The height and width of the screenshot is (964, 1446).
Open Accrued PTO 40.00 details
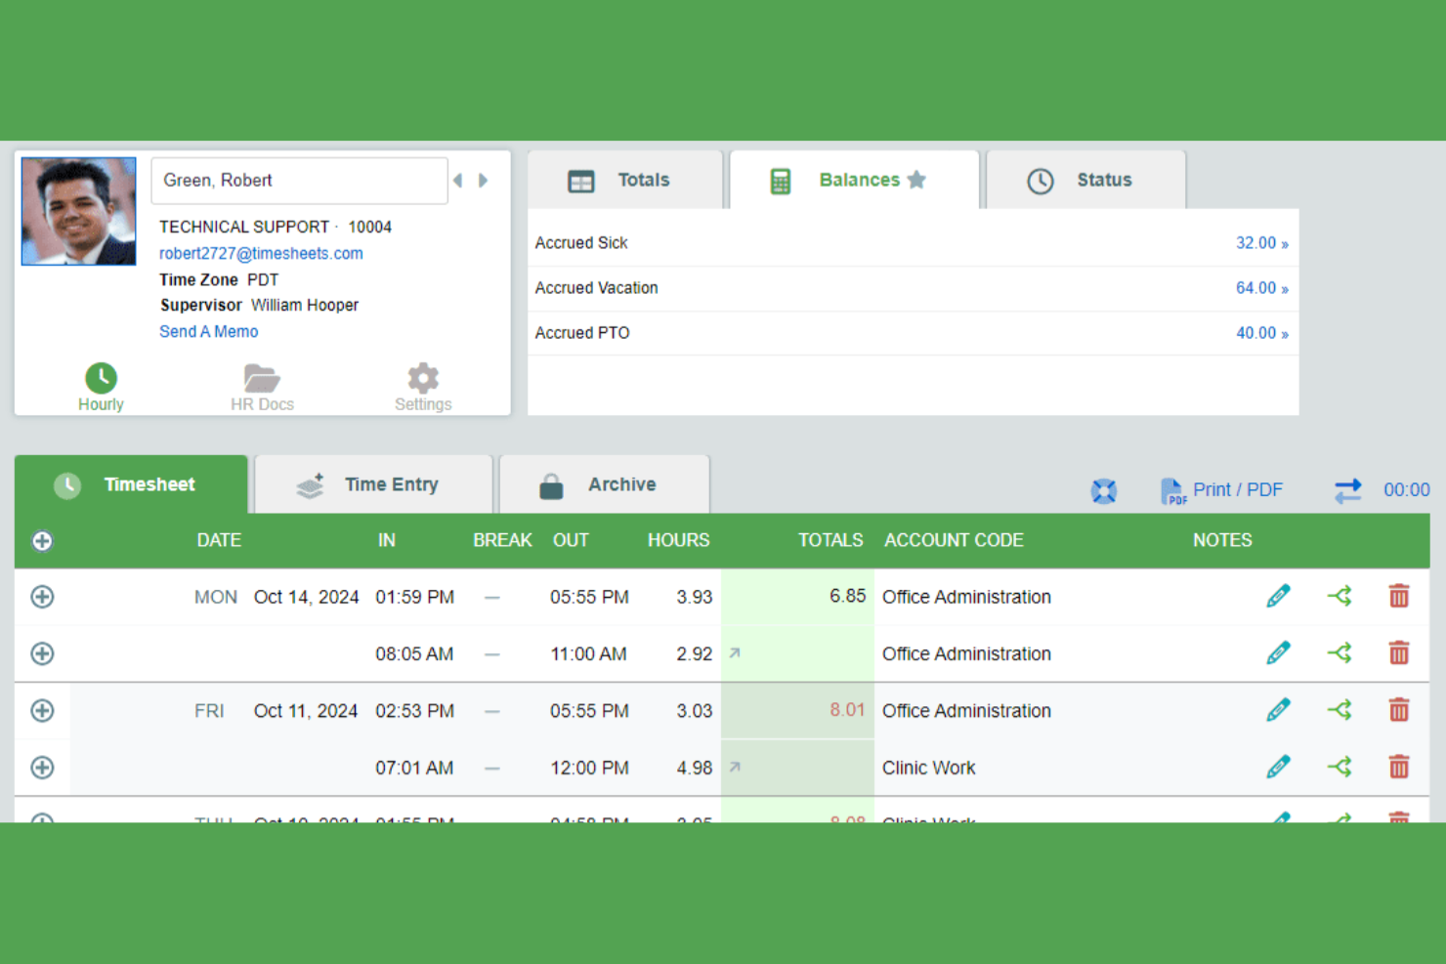[x=1261, y=333]
